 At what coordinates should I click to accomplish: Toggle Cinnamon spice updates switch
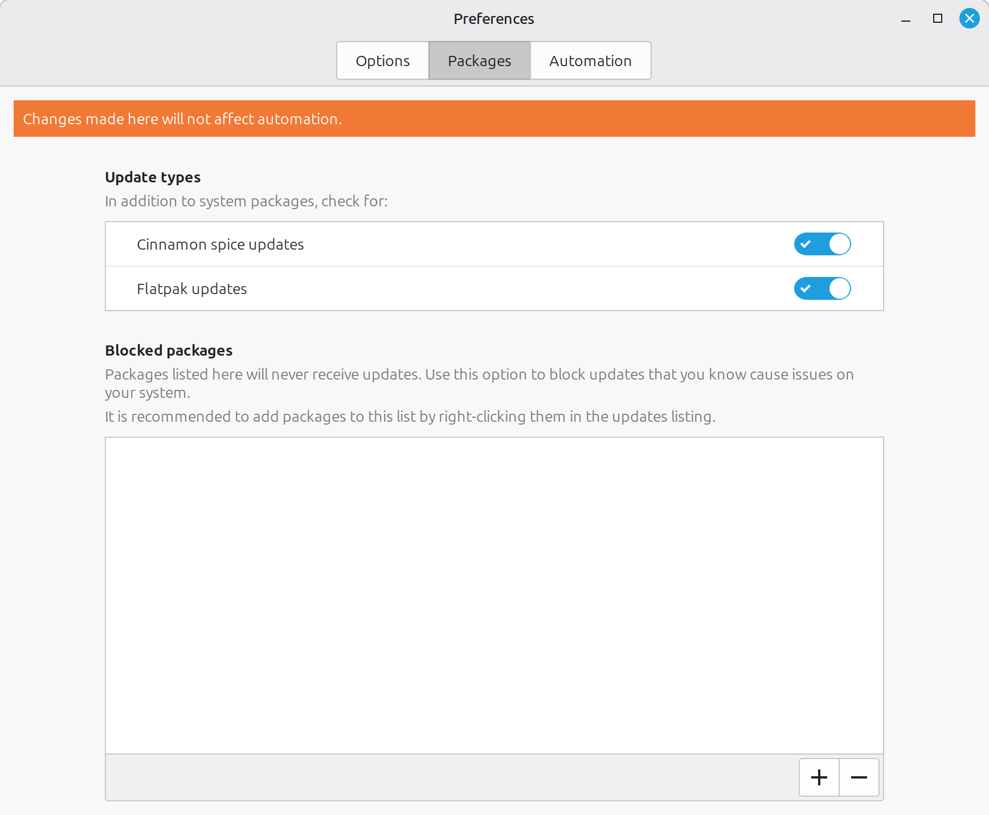coord(822,244)
